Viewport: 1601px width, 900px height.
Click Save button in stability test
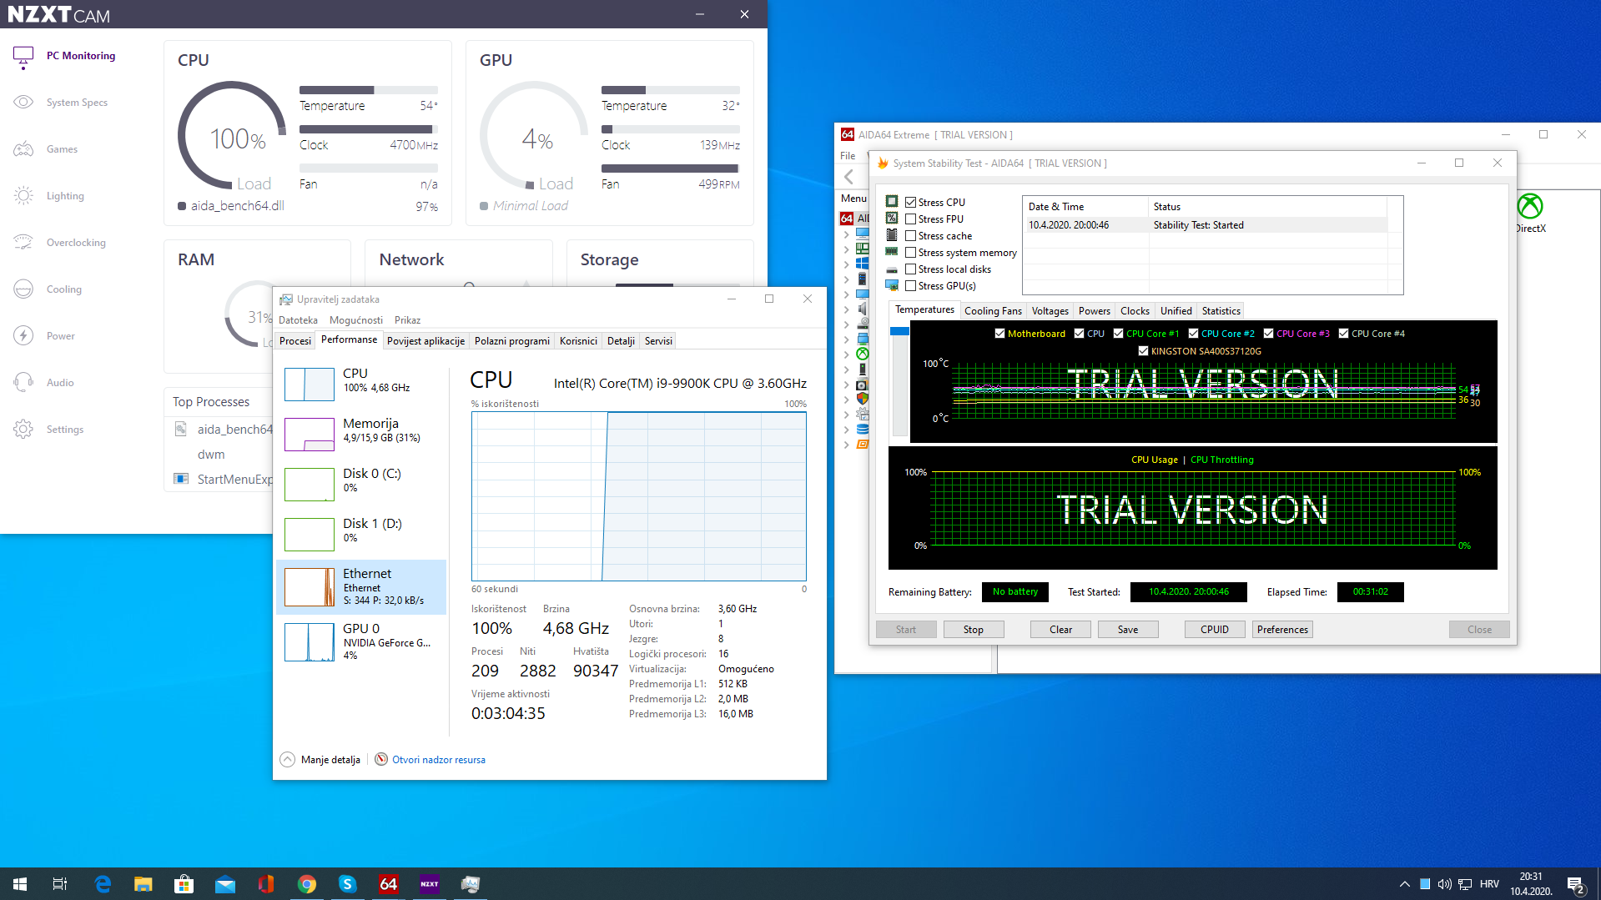1128,630
